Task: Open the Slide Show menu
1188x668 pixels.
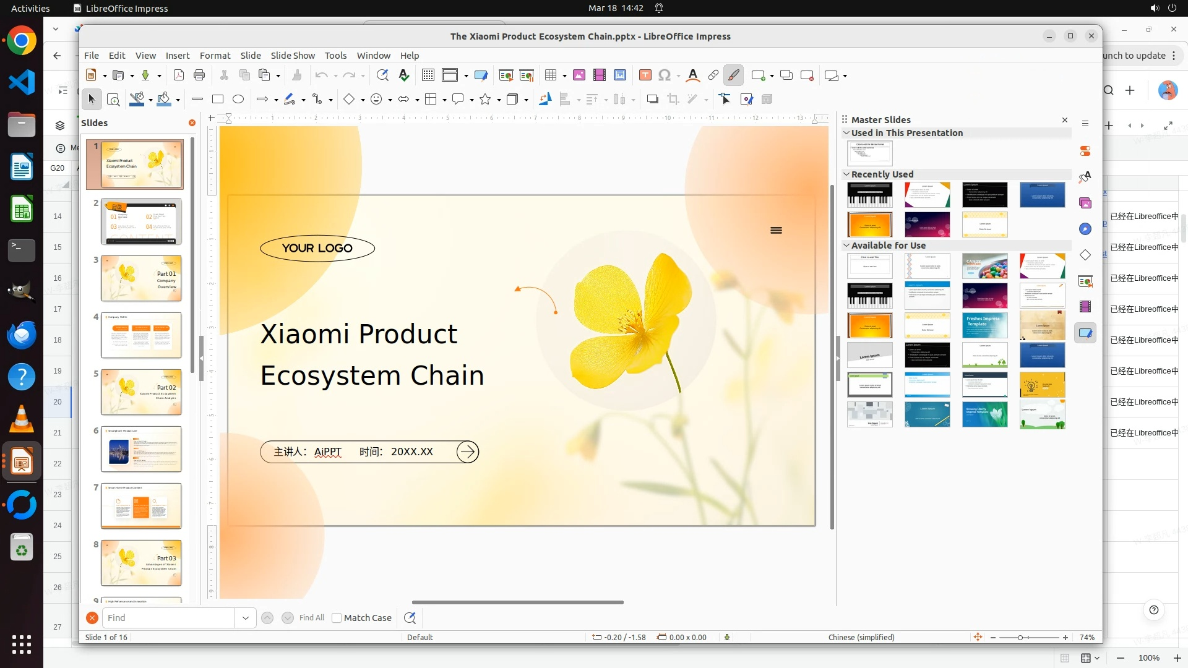Action: coord(293,56)
